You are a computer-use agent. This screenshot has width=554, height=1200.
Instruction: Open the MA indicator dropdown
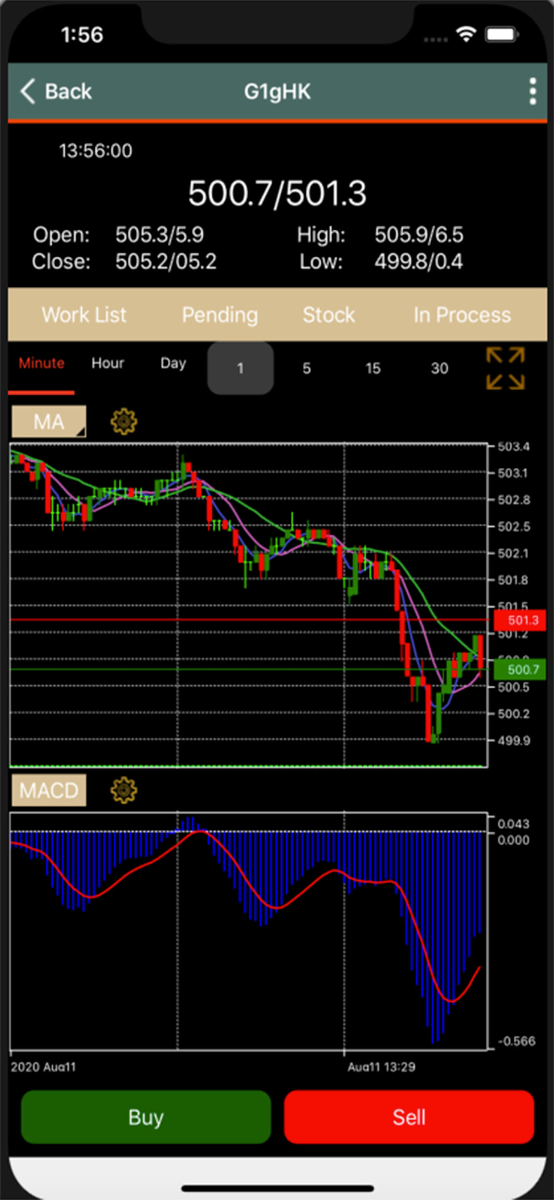coord(49,421)
